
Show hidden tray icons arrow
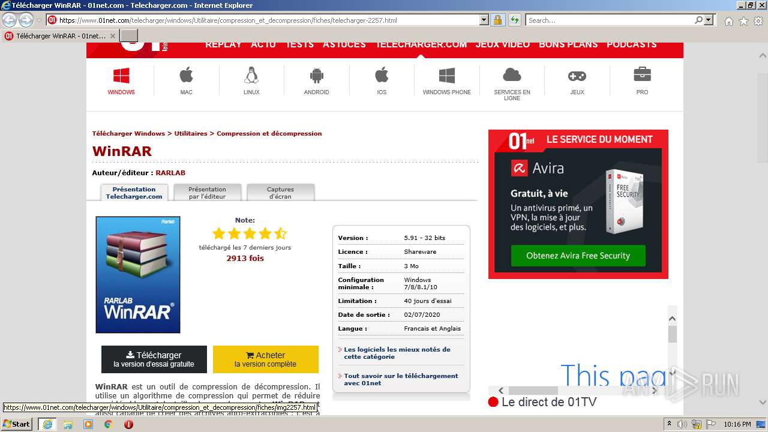point(669,424)
